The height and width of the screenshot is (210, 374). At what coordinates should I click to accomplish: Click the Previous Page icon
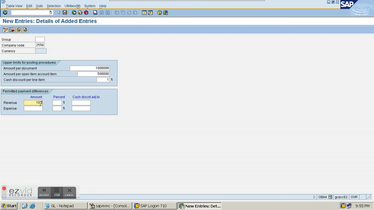pyautogui.click(x=123, y=13)
